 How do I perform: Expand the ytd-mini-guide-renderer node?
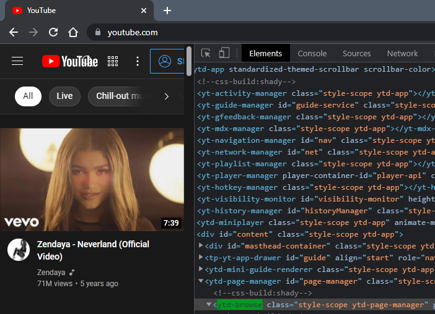pyautogui.click(x=201, y=269)
